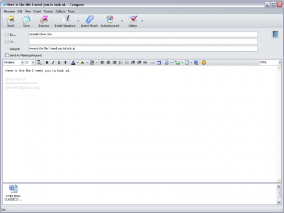
Task: Expand the ActiveAccount dropdown arrow
Action: tap(122, 21)
